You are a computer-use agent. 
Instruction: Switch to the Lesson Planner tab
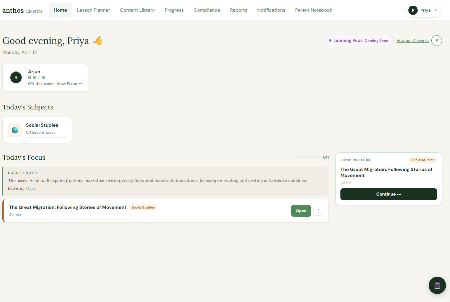(93, 10)
